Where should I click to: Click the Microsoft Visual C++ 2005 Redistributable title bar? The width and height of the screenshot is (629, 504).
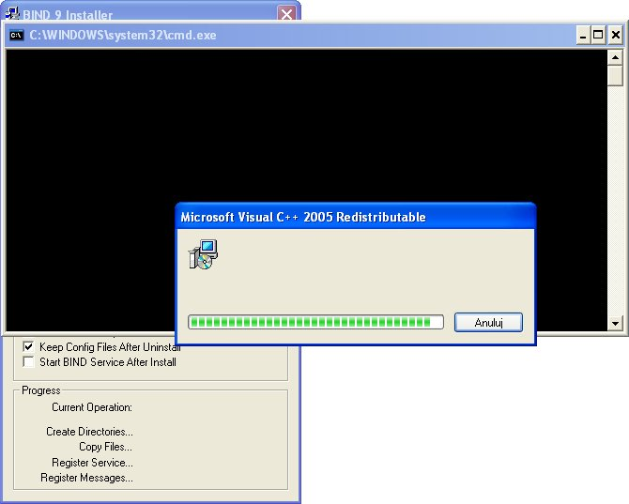coord(356,217)
